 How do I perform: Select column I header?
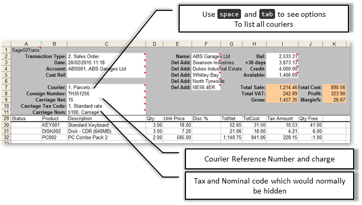pos(282,44)
